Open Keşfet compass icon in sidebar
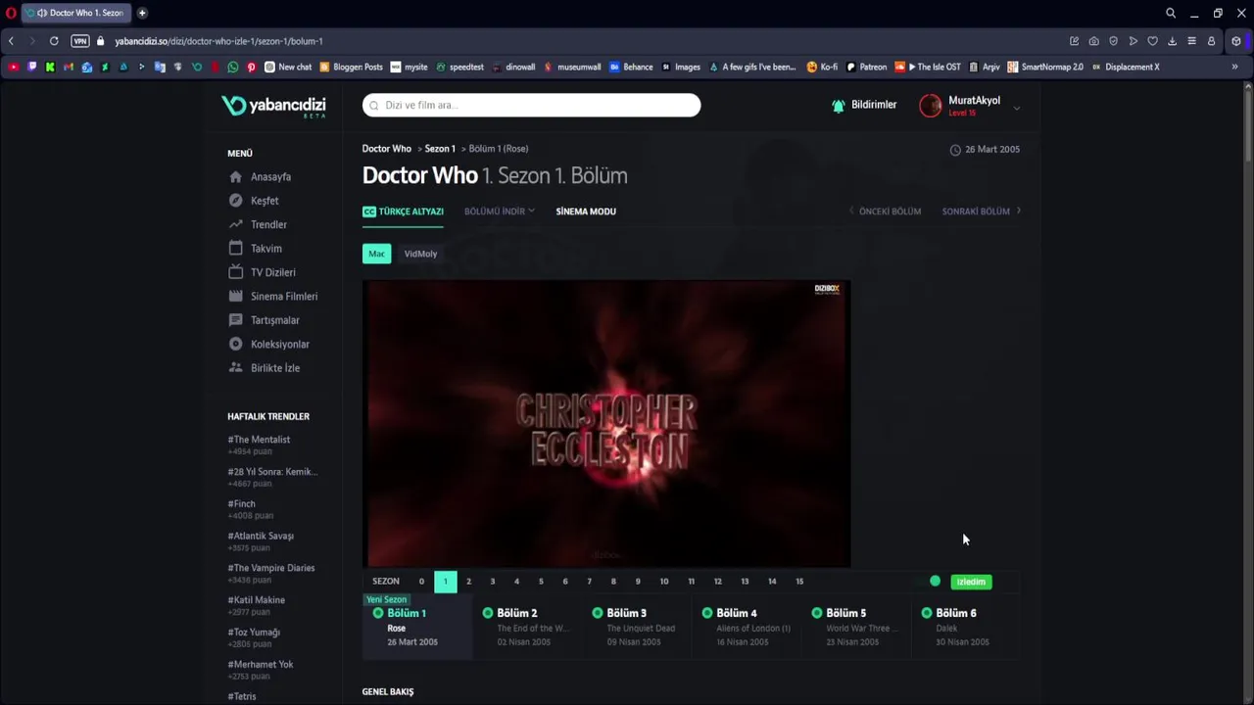The width and height of the screenshot is (1254, 705). pyautogui.click(x=235, y=201)
